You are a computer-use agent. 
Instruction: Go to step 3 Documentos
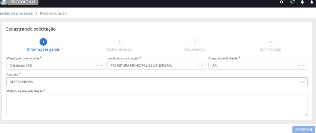click(x=194, y=42)
